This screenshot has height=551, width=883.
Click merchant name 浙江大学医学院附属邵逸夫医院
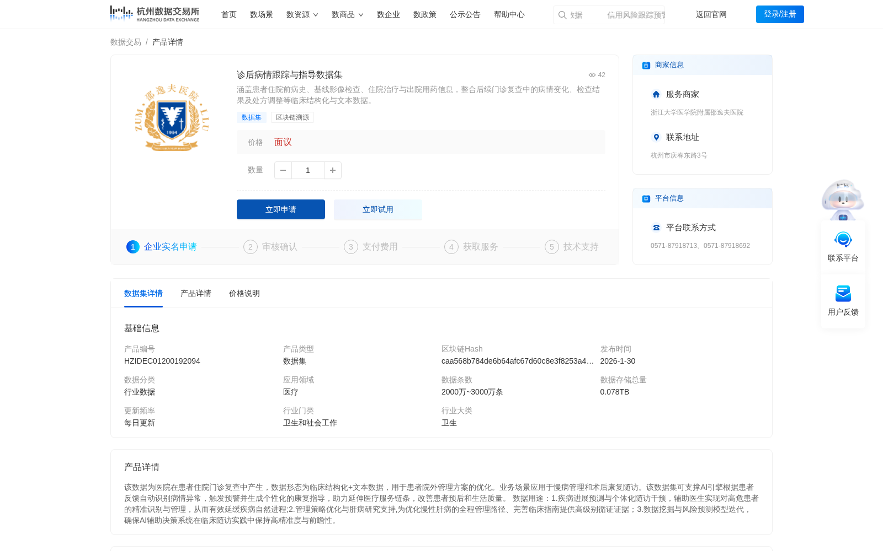[697, 112]
